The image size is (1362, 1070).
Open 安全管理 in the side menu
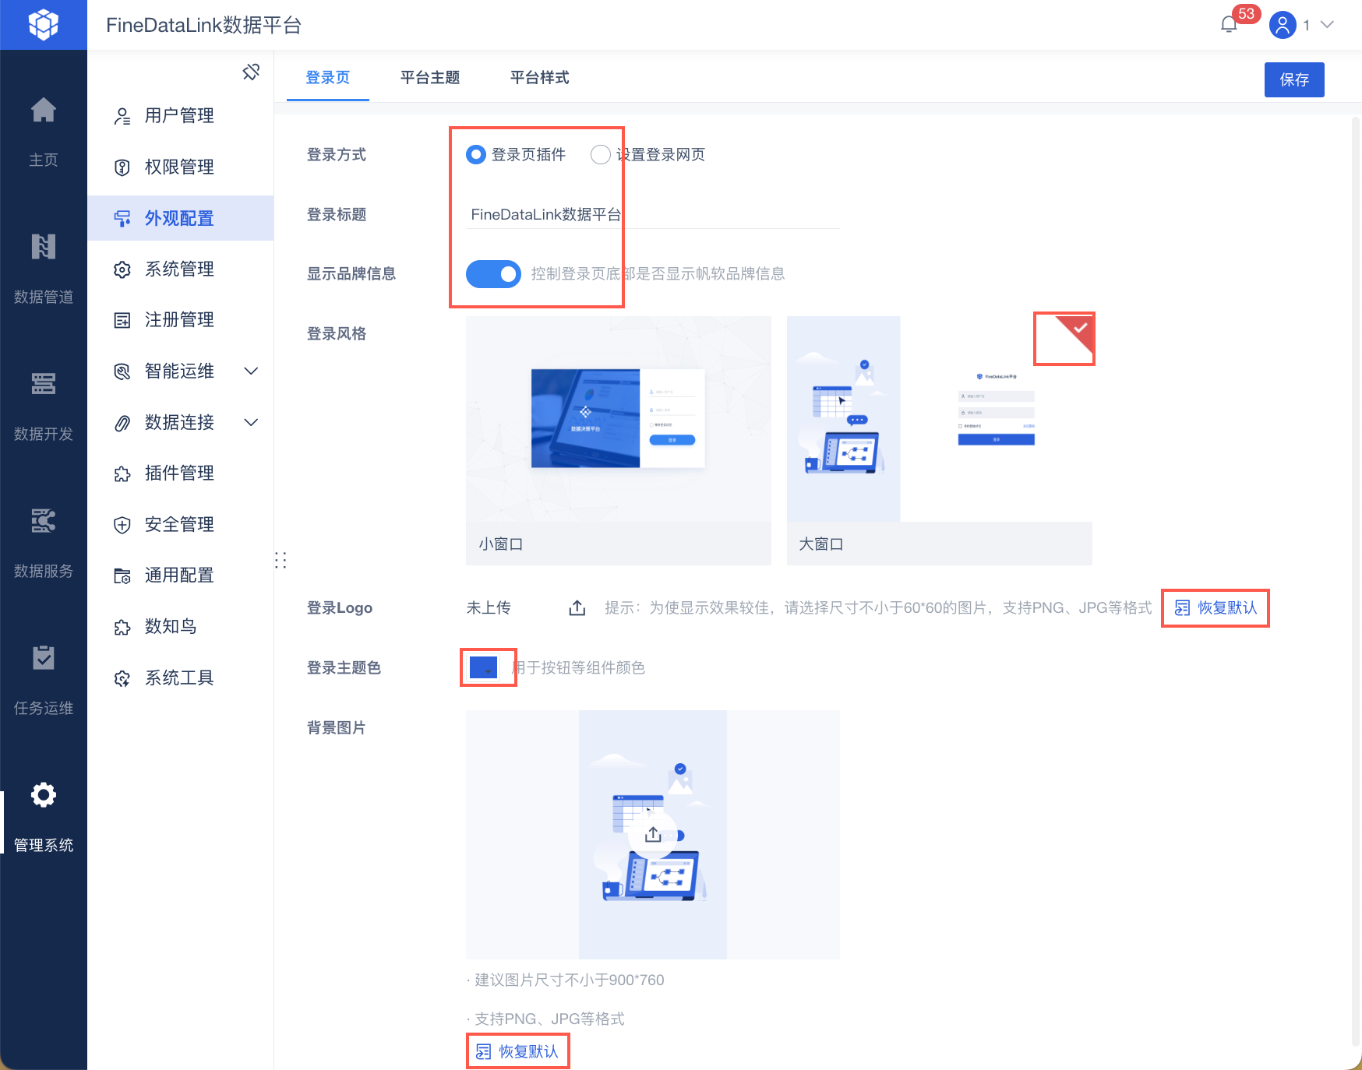[x=180, y=525]
